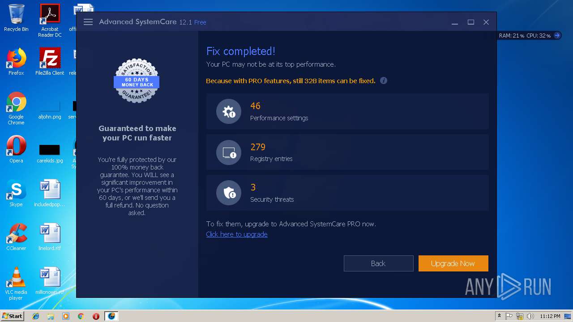Click the info icon beside 328 items
Image resolution: width=573 pixels, height=322 pixels.
(384, 80)
